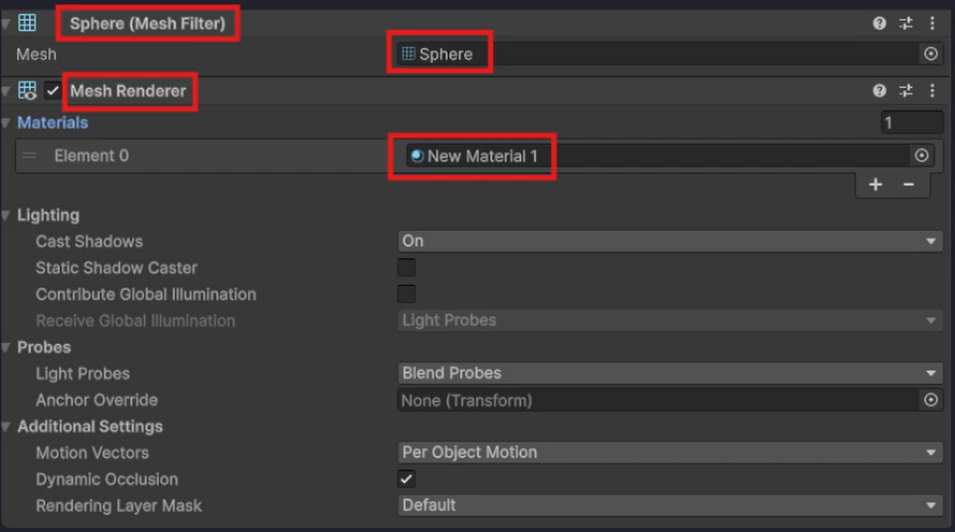This screenshot has height=532, width=955.
Task: Open help for Sphere Mesh Filter component
Action: tap(879, 24)
